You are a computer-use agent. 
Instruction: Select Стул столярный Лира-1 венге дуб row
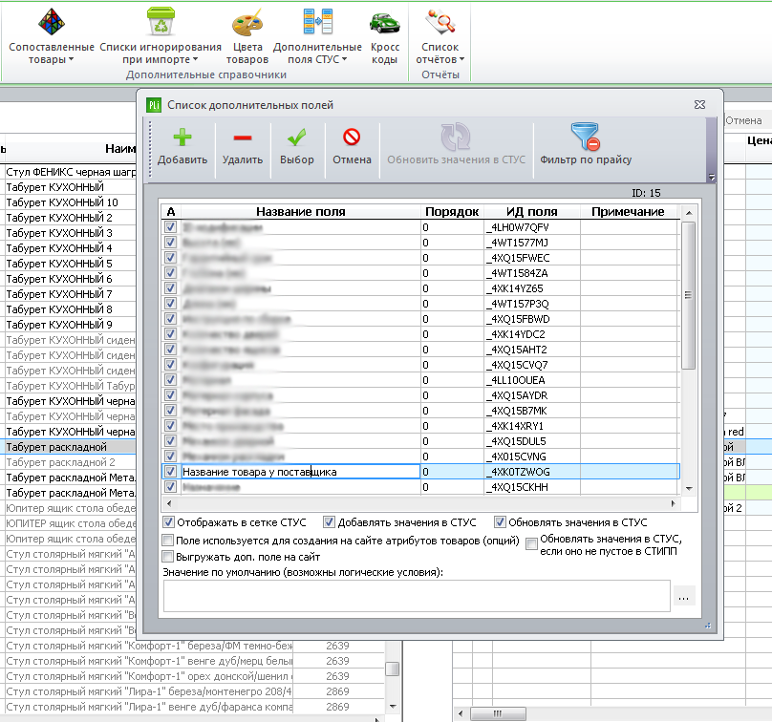click(x=149, y=707)
